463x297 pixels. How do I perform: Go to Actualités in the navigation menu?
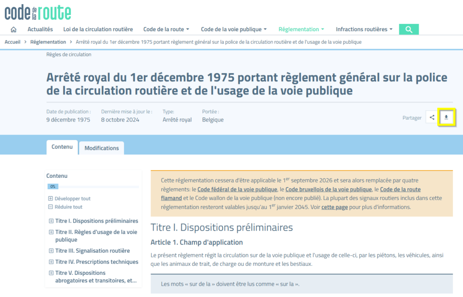(x=40, y=29)
